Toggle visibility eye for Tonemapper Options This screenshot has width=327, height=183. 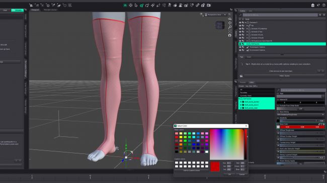(x=240, y=47)
